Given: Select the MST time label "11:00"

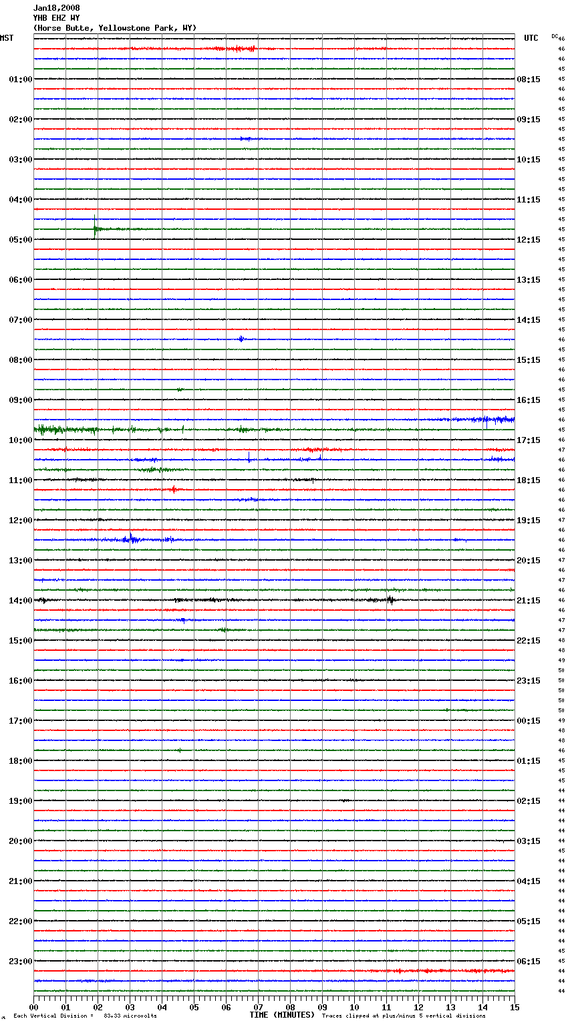Looking at the screenshot, I should click(21, 480).
